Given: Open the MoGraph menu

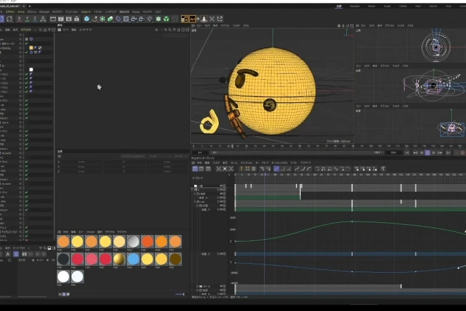Looking at the screenshot, I should (44, 12).
